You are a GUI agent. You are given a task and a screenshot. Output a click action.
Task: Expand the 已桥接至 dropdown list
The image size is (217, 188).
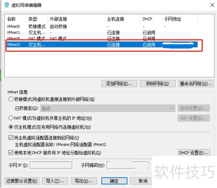click(108, 108)
